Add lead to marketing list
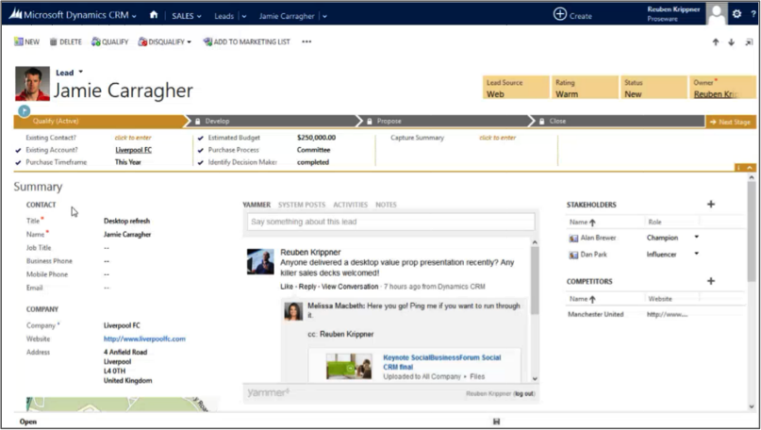Image resolution: width=761 pixels, height=430 pixels. pos(246,41)
